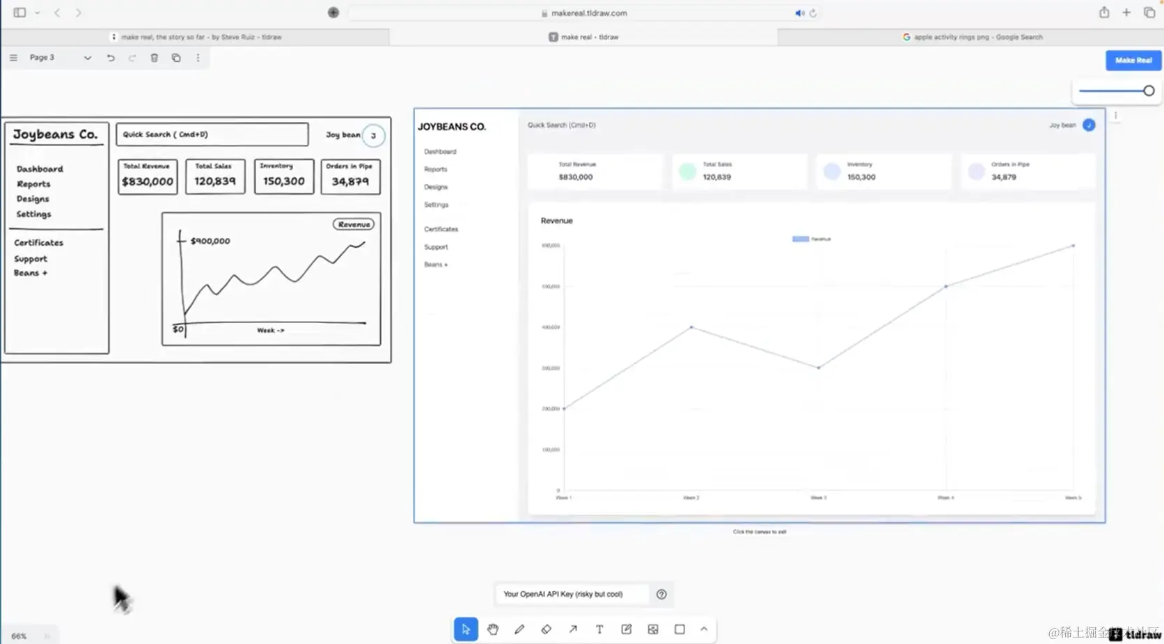The height and width of the screenshot is (644, 1164).
Task: Select the sketch's Quick Search box
Action: [x=212, y=134]
